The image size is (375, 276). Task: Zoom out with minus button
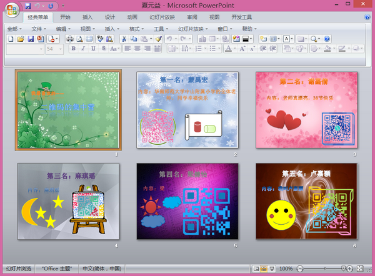coord(299,269)
